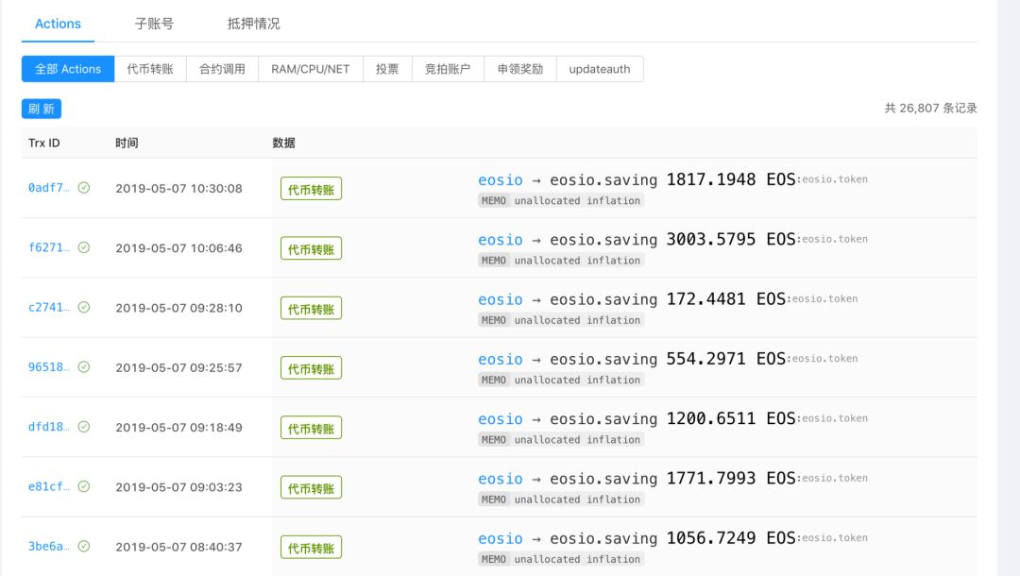This screenshot has height=576, width=1020.
Task: Filter by 申领奖励
Action: point(520,69)
